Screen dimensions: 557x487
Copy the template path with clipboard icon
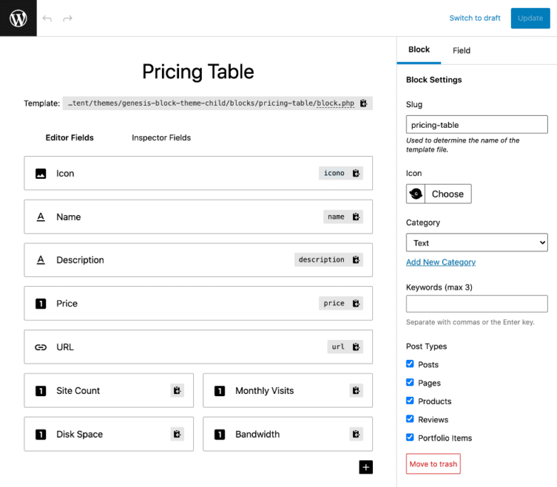[x=363, y=104]
